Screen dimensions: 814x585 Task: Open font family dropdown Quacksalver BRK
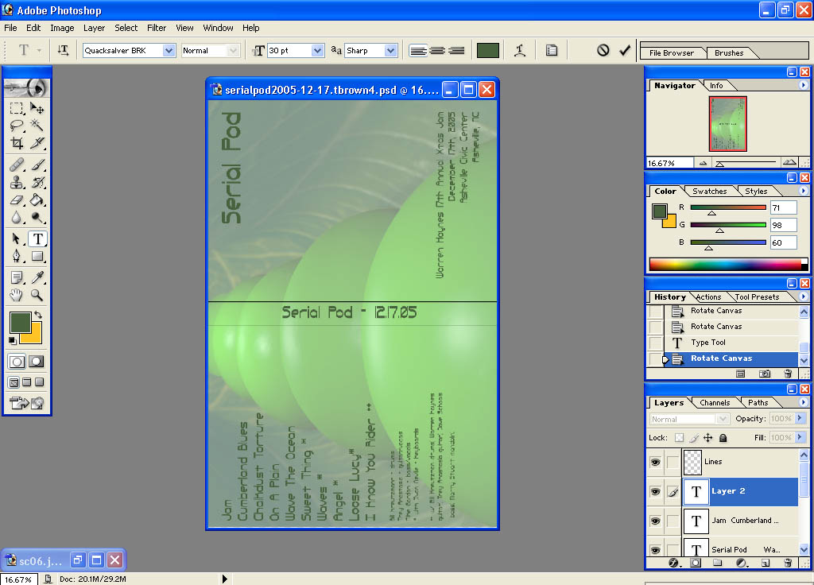169,50
